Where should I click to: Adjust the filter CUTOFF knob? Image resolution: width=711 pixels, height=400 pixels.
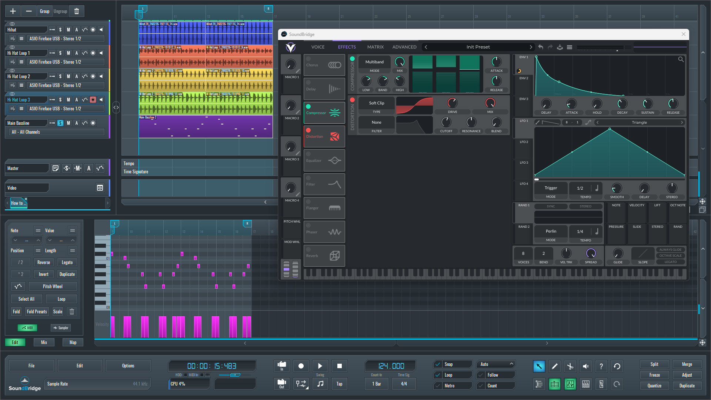pyautogui.click(x=446, y=122)
